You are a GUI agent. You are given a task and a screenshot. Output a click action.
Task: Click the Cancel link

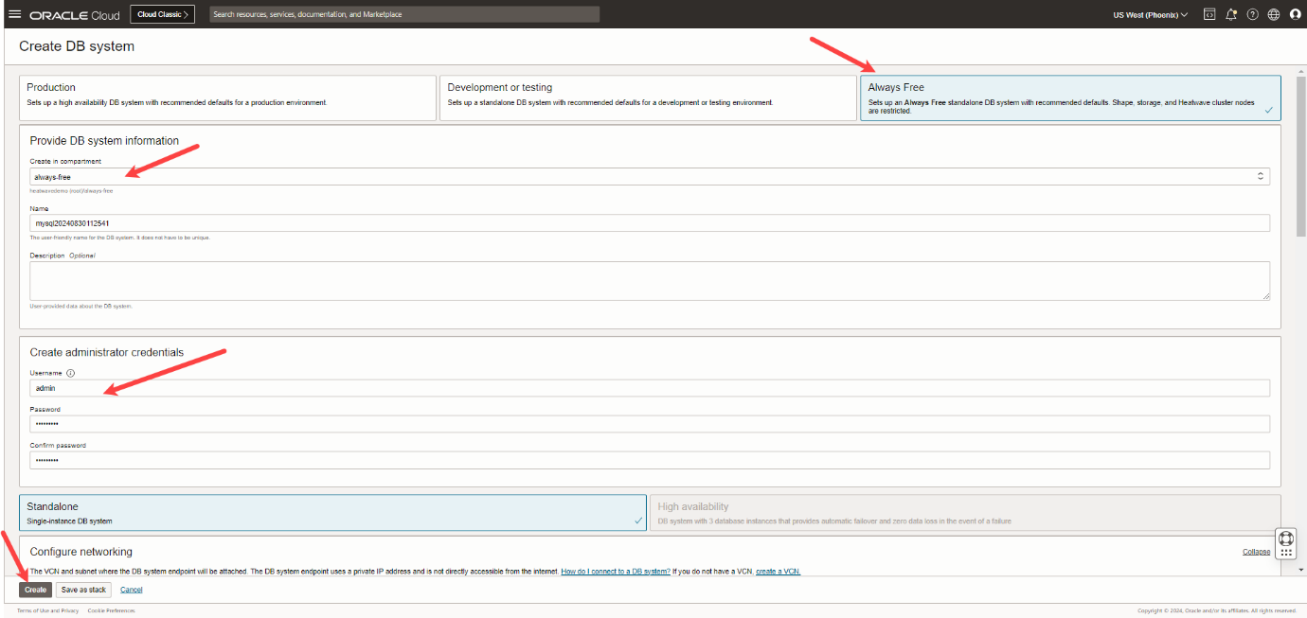[132, 590]
